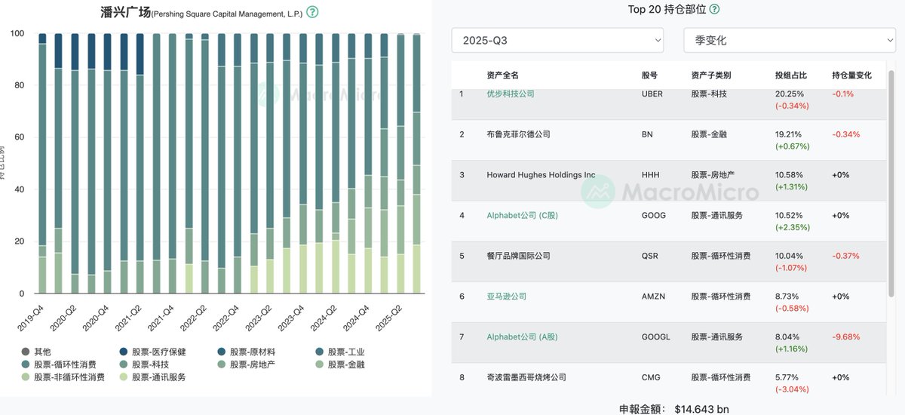
Task: Click the 2025-Q2 stacked bar in chart
Action: tap(400, 164)
